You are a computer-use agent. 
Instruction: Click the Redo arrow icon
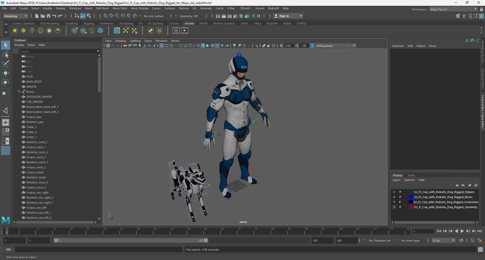[x=60, y=16]
